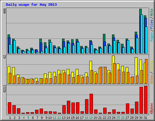The width and height of the screenshot is (155, 121).
Task: Click the "Files" legend label
Action: pyautogui.click(x=152, y=24)
